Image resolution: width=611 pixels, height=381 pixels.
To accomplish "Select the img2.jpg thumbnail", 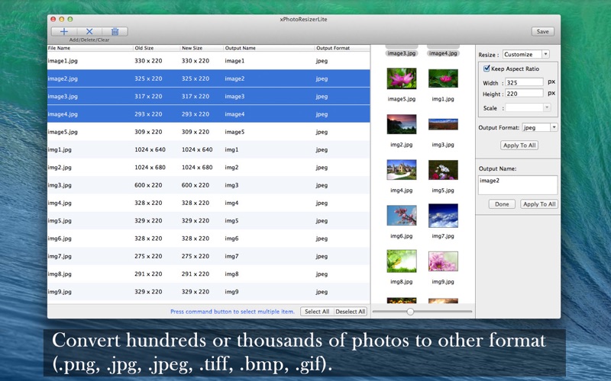I will tap(402, 124).
